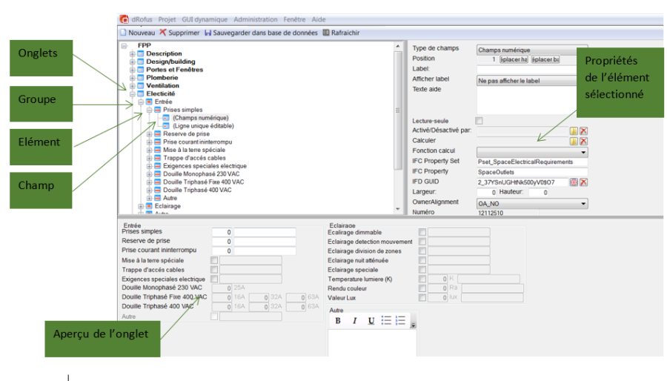
Task: Save with Sauvegarder dans base de données
Action: point(261,33)
